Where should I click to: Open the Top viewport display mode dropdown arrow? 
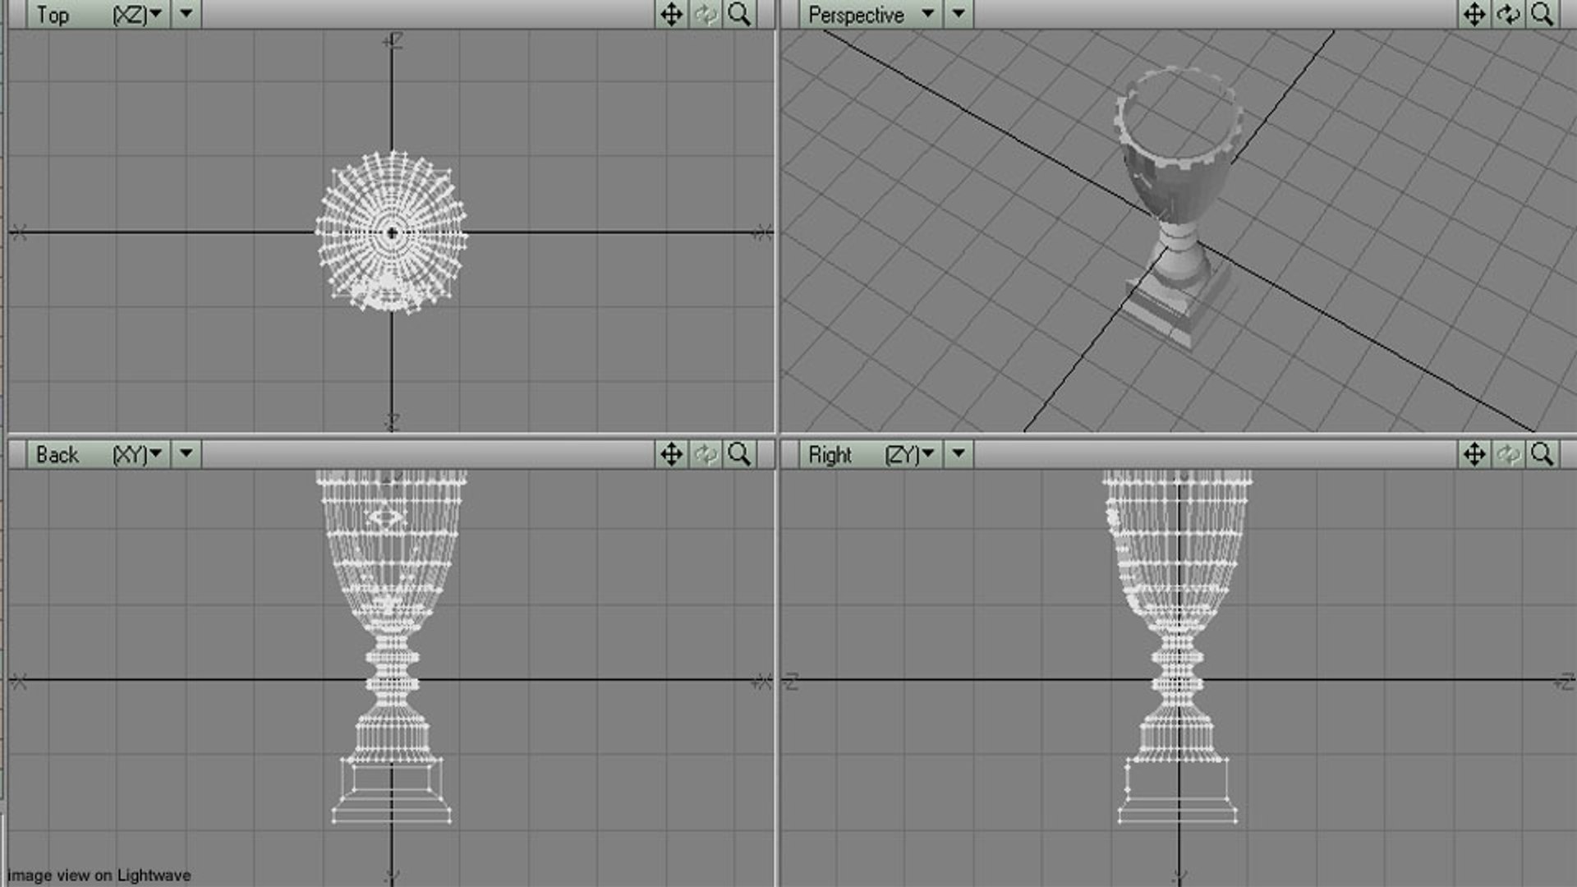click(186, 15)
